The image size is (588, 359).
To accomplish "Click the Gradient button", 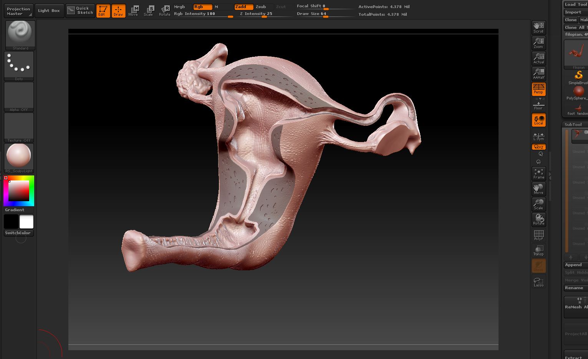I will 19,210.
